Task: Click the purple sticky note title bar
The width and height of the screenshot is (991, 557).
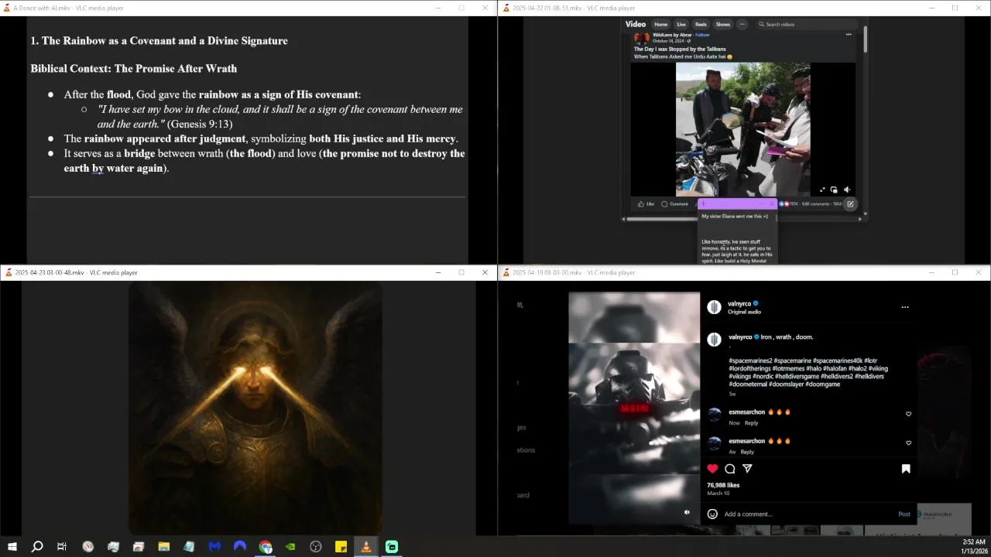Action: [x=737, y=204]
